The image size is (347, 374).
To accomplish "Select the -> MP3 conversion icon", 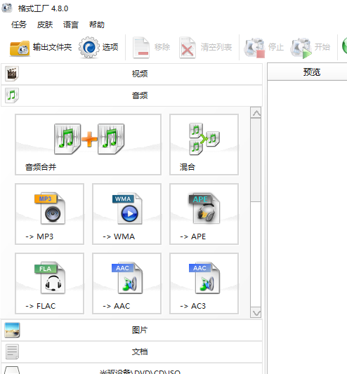I will (x=49, y=214).
